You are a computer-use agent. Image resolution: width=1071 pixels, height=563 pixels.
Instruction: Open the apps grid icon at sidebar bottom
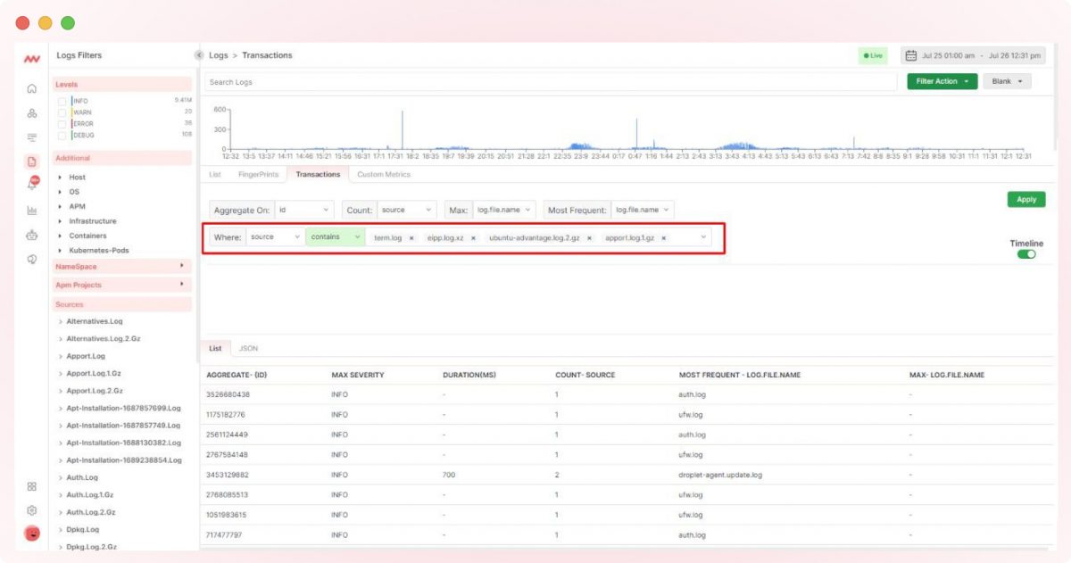(x=32, y=486)
